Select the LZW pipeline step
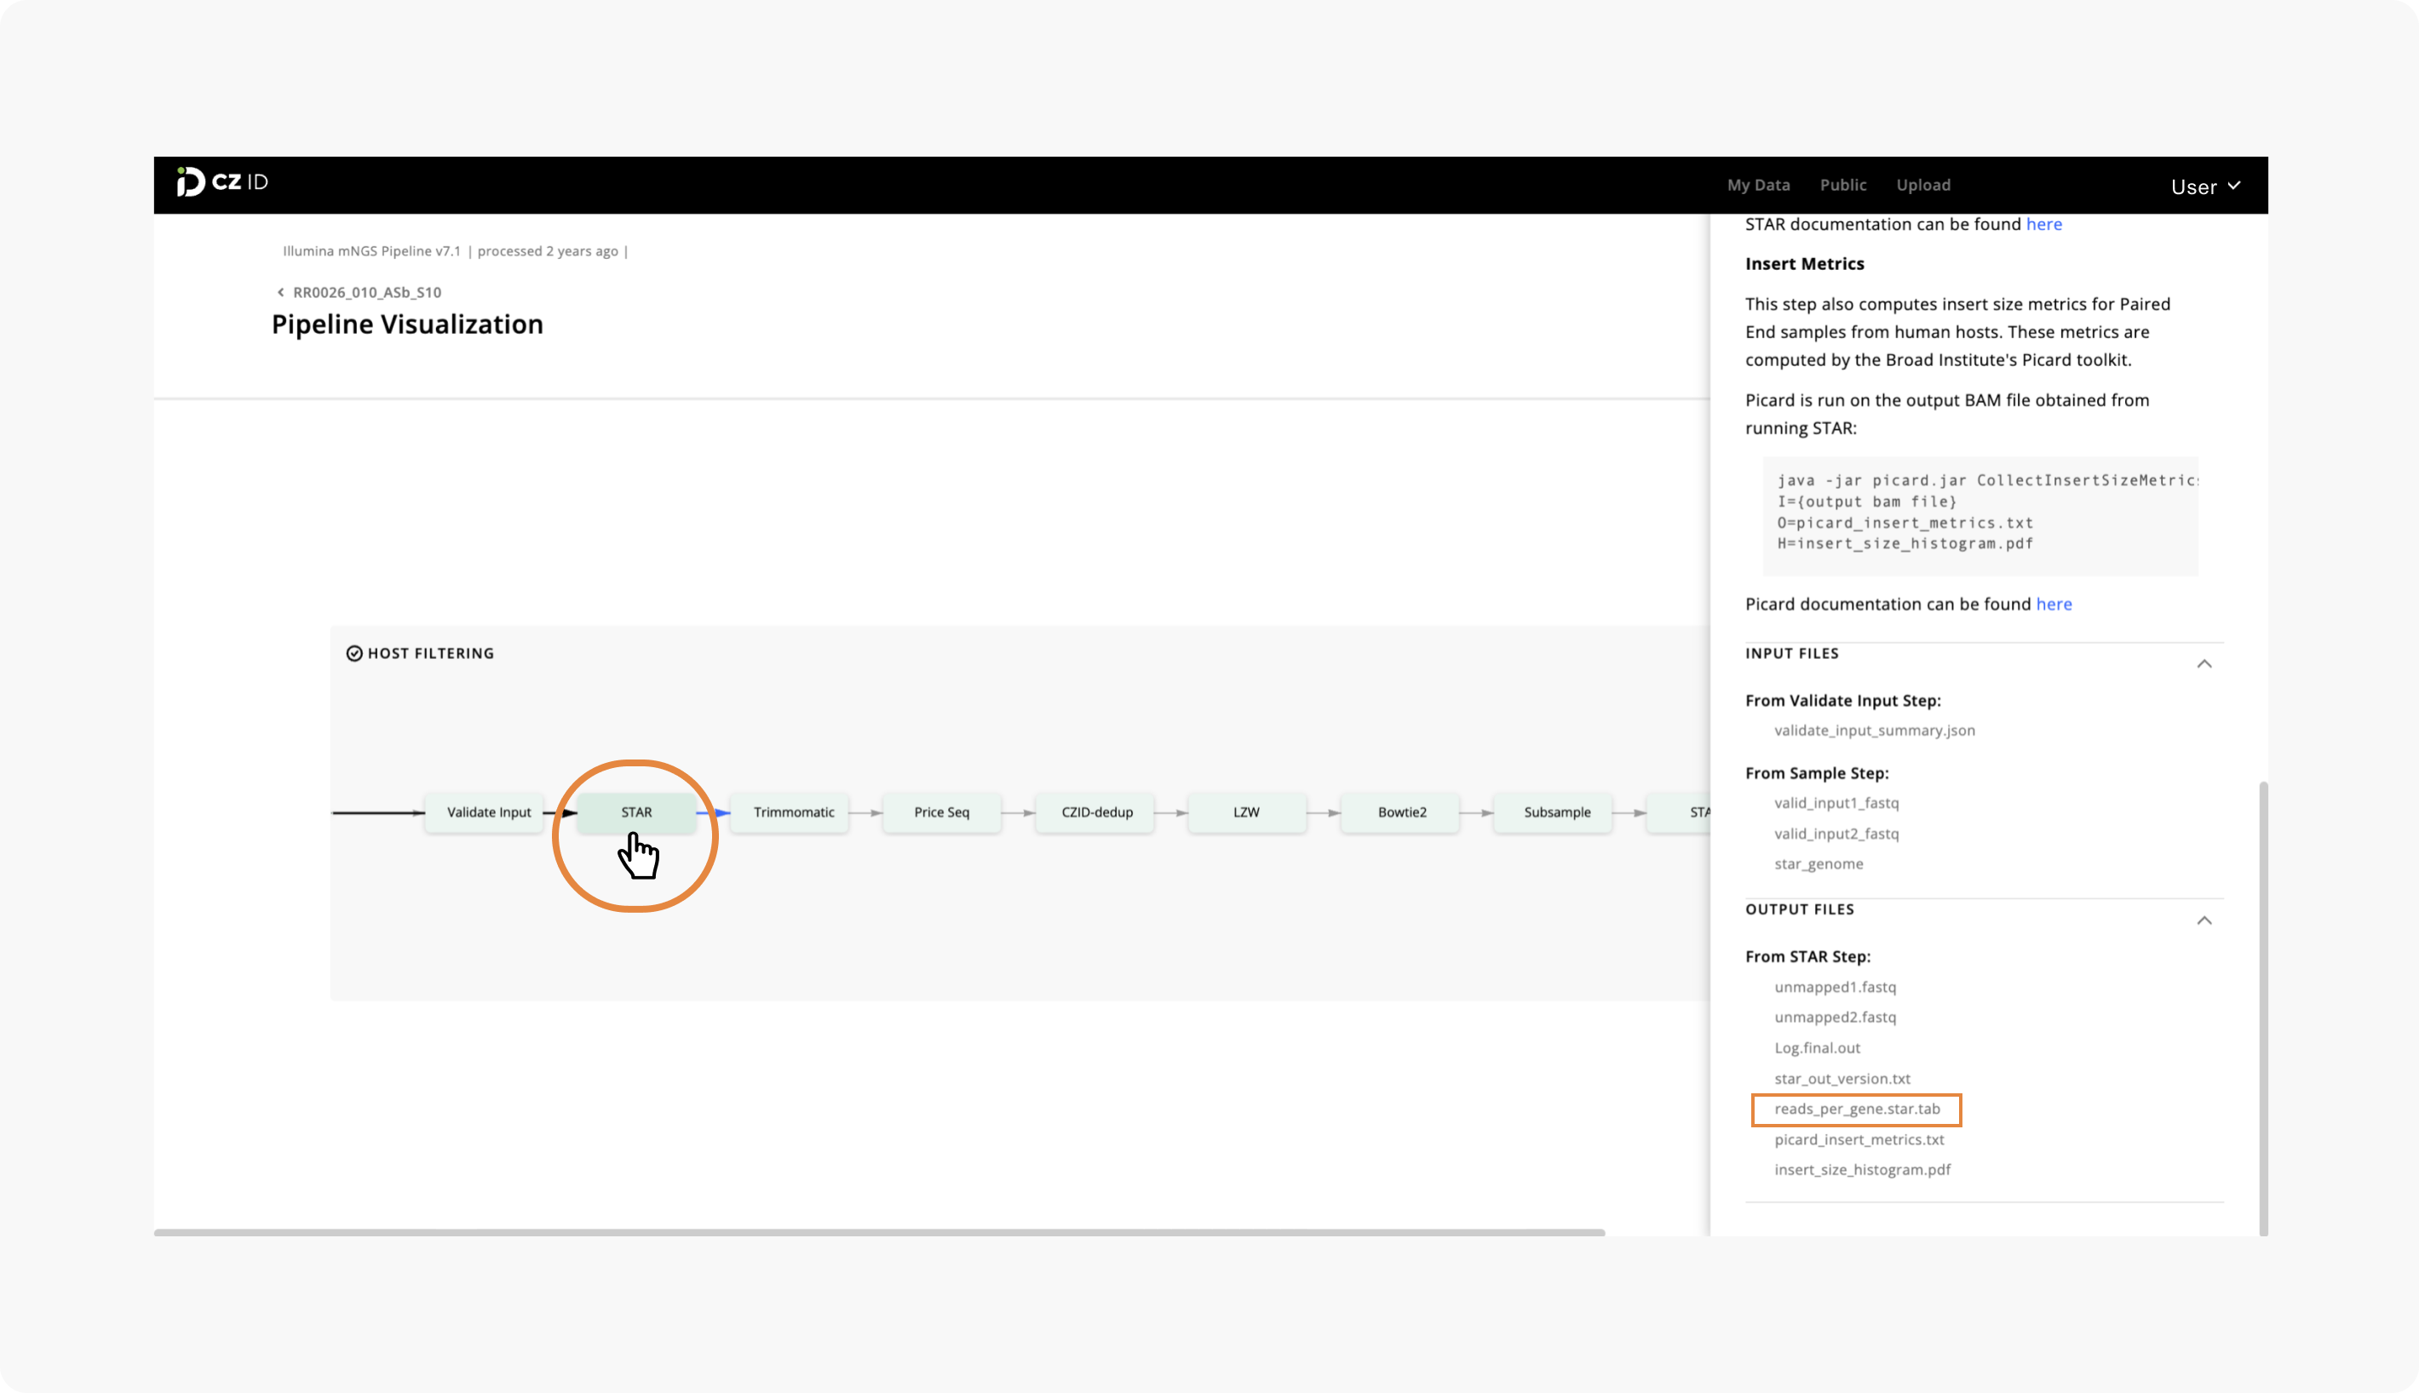 click(x=1246, y=812)
